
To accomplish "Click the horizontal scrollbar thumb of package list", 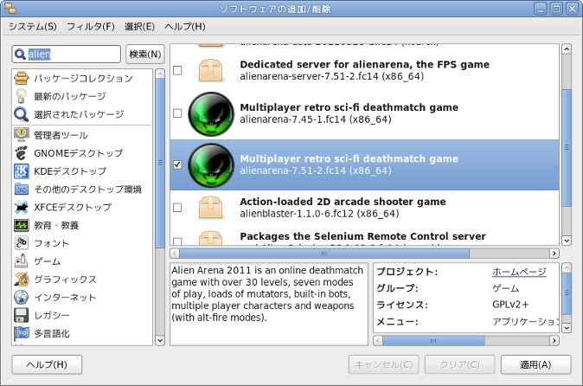I will (324, 254).
